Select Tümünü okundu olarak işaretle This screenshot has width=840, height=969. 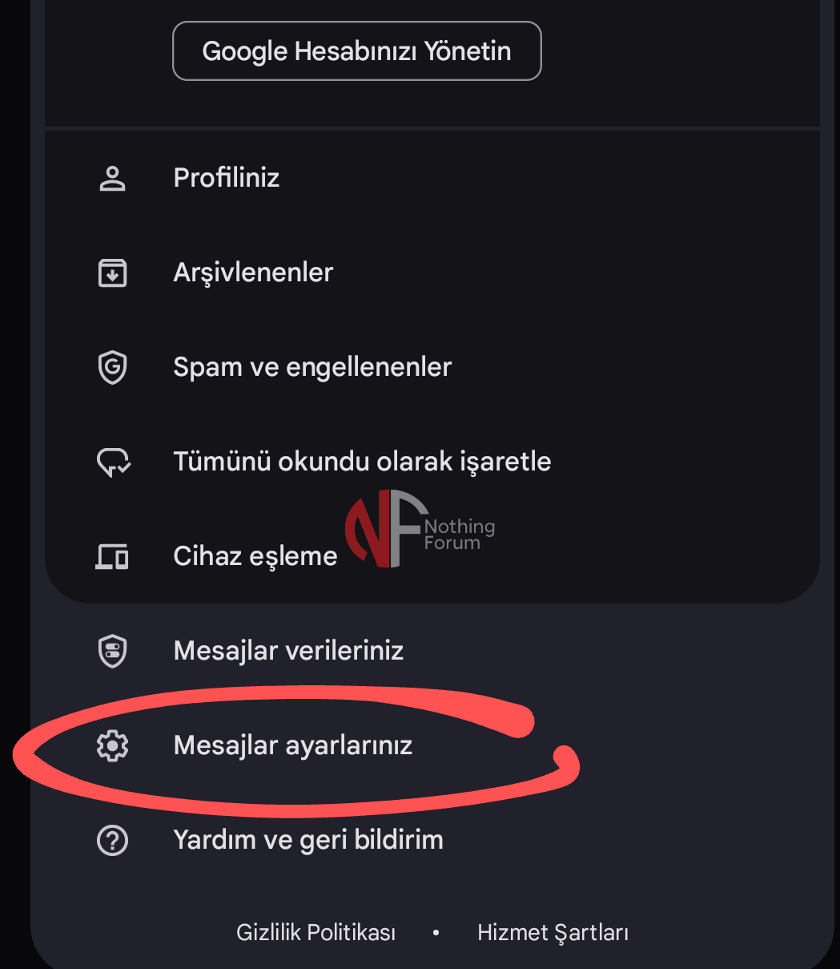362,462
